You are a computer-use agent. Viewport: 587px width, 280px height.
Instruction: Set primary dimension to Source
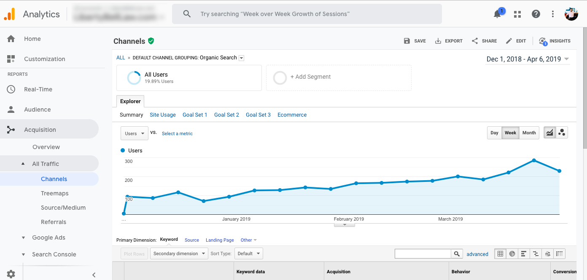pyautogui.click(x=192, y=240)
